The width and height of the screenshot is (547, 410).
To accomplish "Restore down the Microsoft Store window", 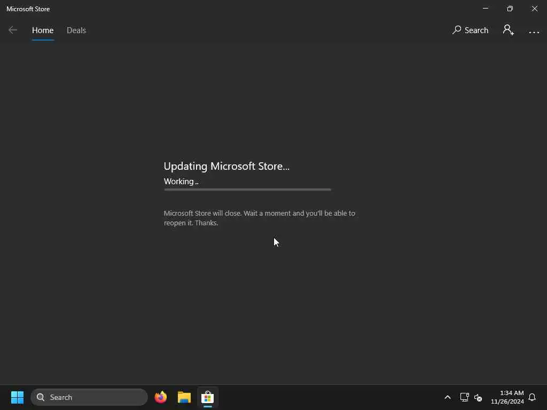I will (x=510, y=9).
